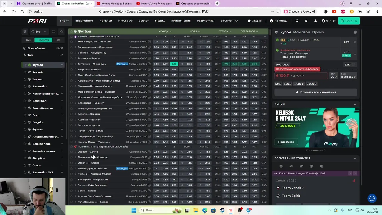
Task: Open stats icon for Тоттенхэм — Ливерпуль
Action: click(x=149, y=64)
